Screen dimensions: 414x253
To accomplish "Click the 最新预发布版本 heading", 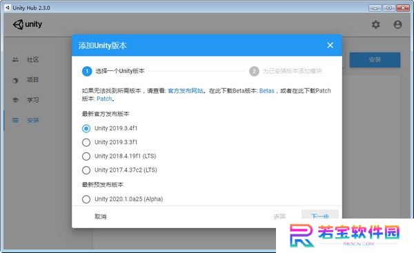I will [102, 185].
